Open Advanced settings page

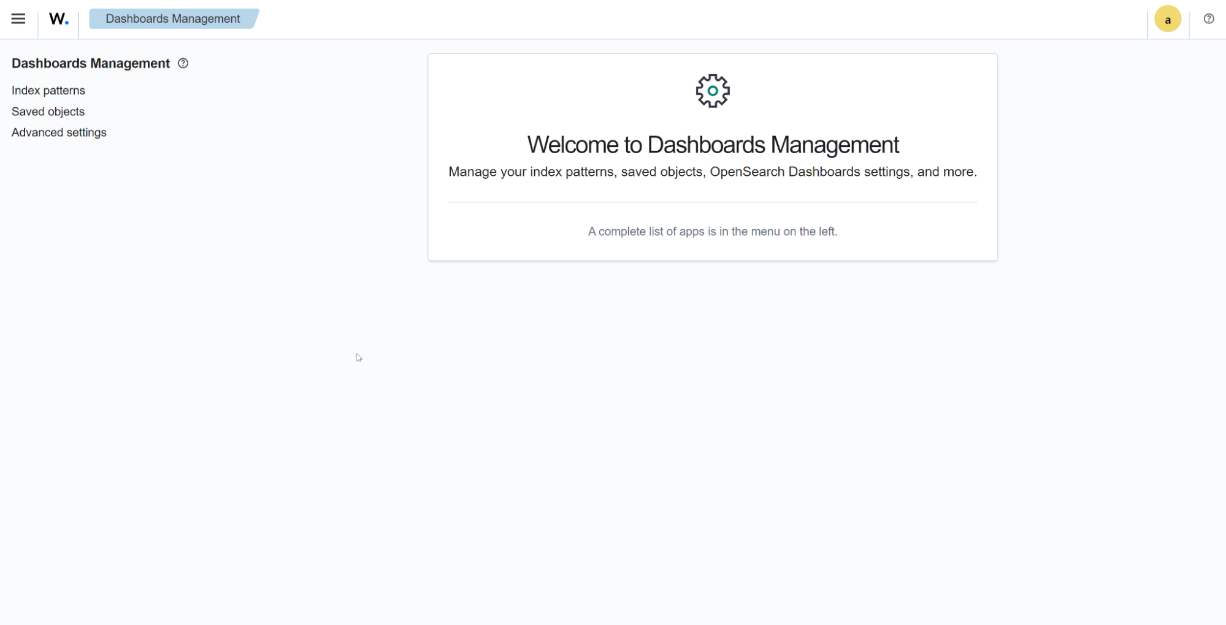(x=59, y=132)
